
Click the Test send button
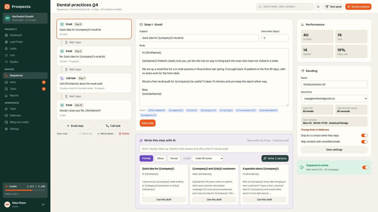point(333,7)
